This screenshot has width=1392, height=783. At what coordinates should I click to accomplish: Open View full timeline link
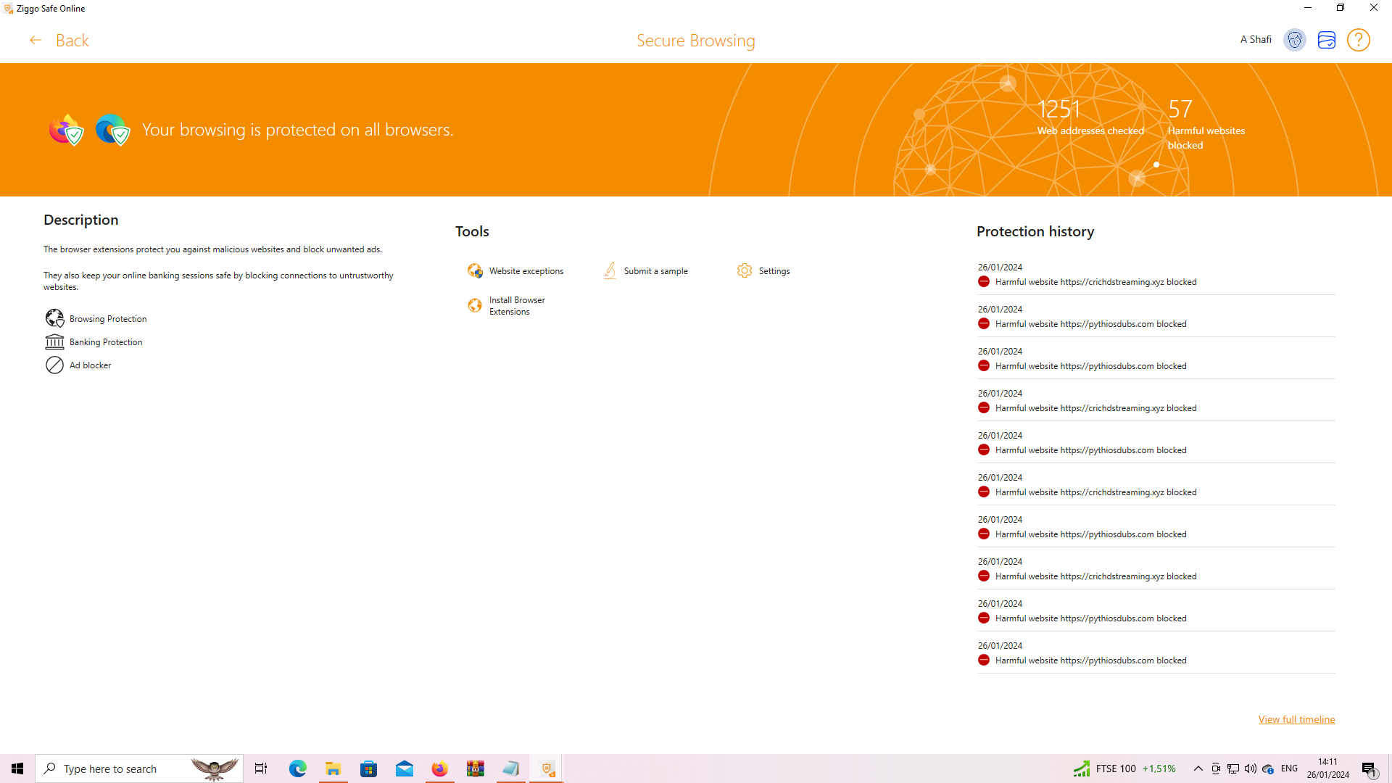[1296, 720]
